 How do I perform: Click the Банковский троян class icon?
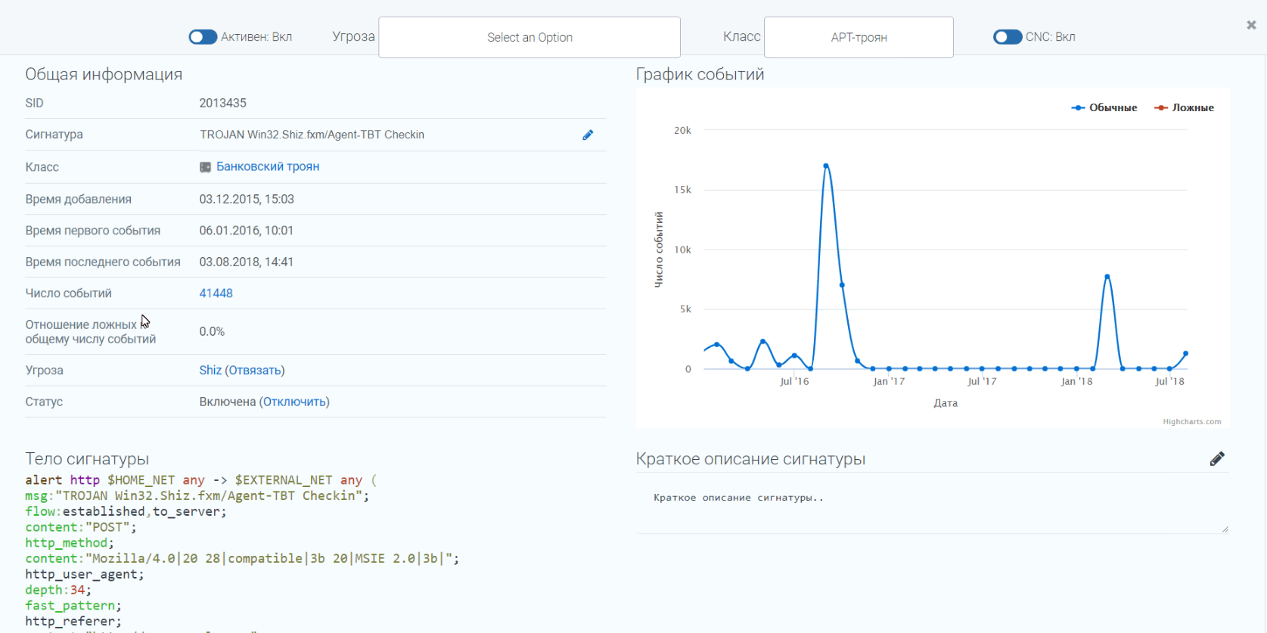point(205,167)
